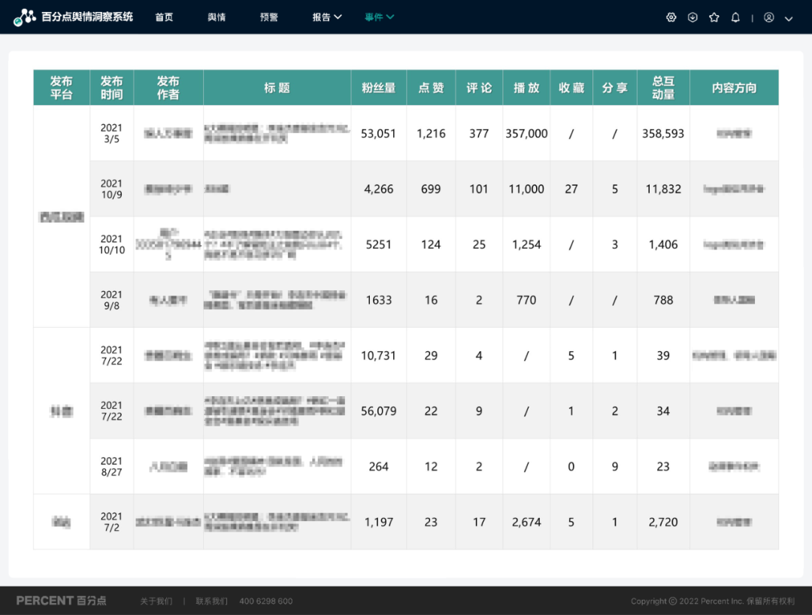Viewport: 812px width, 615px height.
Task: Expand the 报告 dropdown menu
Action: [327, 17]
